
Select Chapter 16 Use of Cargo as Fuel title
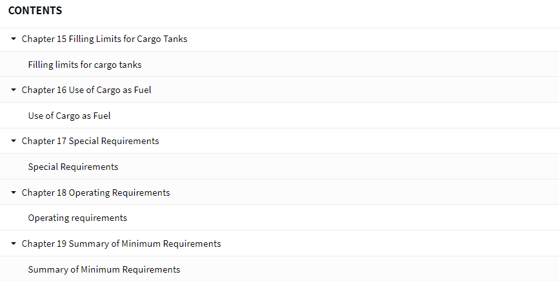(86, 90)
